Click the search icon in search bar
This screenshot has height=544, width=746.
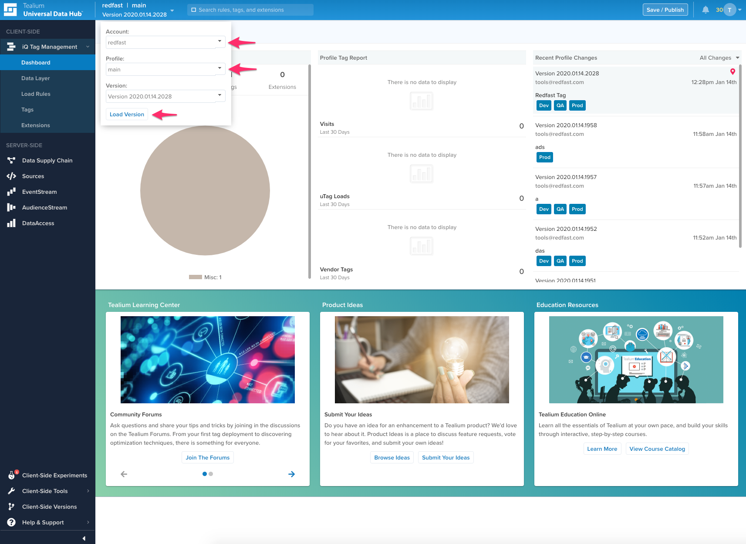(194, 10)
